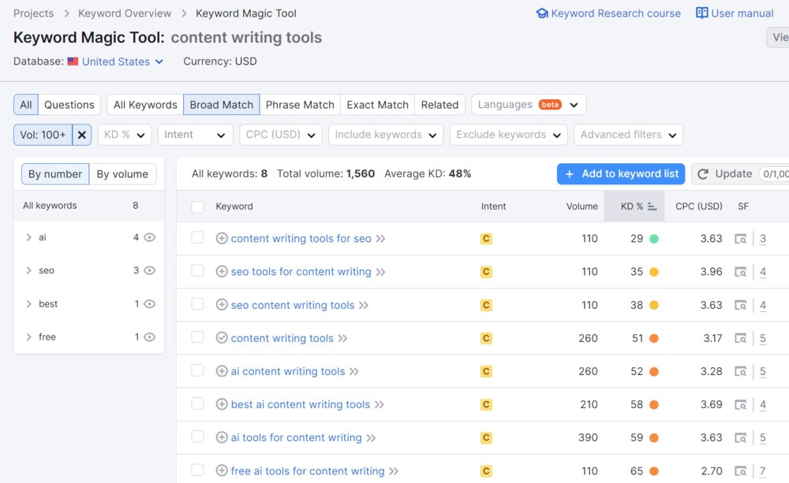
Task: Check the box for 'seo tools for content writing'
Action: pyautogui.click(x=197, y=271)
